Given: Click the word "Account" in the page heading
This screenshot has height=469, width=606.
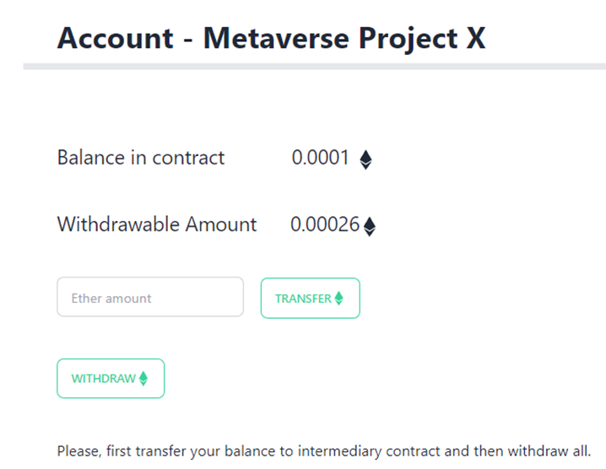Looking at the screenshot, I should (x=116, y=38).
